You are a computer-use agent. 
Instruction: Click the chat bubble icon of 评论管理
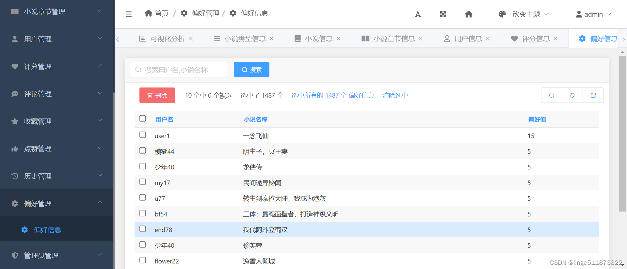click(15, 94)
